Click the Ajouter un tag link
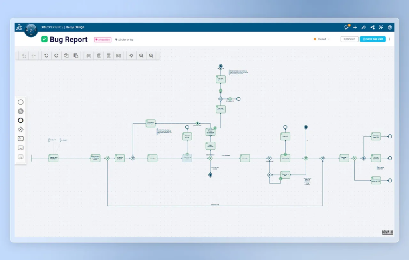Screen dimensions: 409x260 pyautogui.click(x=125, y=40)
